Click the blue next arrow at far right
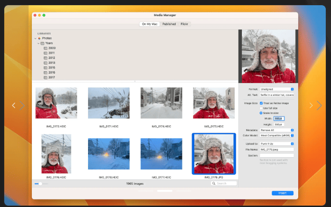331x207 pixels. click(x=319, y=105)
